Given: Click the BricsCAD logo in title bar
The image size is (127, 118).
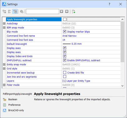Looking at the screenshot, I should click(x=4, y=4).
